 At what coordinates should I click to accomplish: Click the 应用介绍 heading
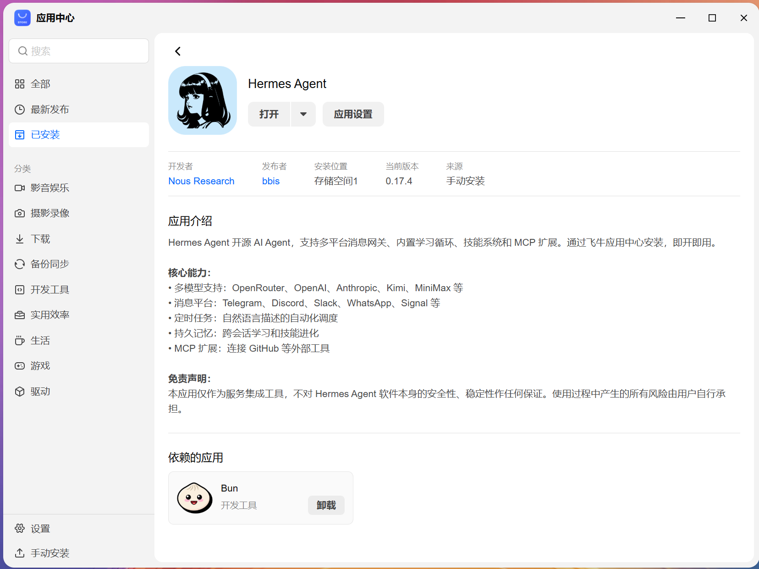[190, 221]
